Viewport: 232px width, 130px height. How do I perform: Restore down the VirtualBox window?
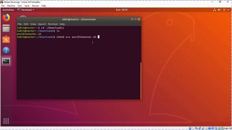[220, 2]
